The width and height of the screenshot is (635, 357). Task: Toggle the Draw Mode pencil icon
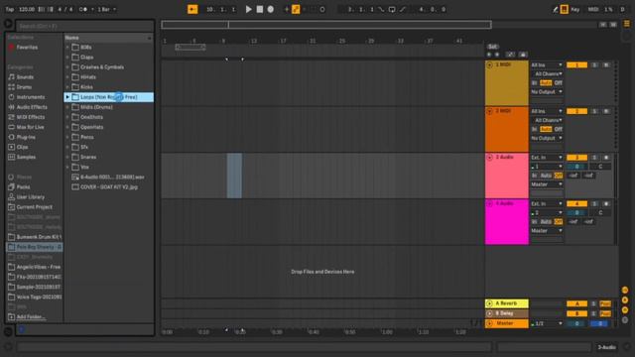[556, 9]
